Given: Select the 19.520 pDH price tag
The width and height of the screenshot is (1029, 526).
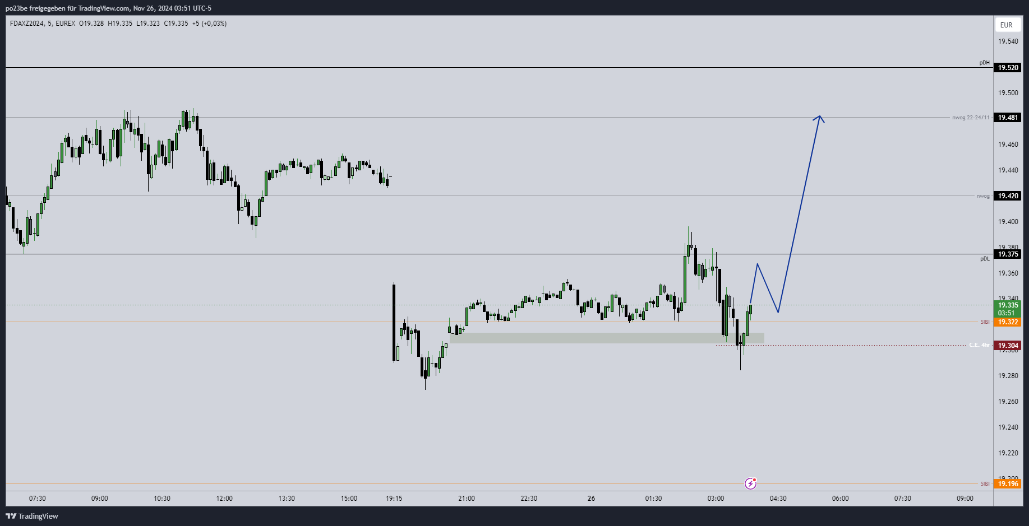Looking at the screenshot, I should [1008, 68].
